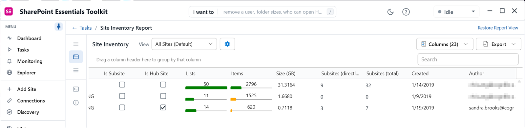Click the Created date 1/9/2019
This screenshot has height=128, width=525.
coord(421,96)
